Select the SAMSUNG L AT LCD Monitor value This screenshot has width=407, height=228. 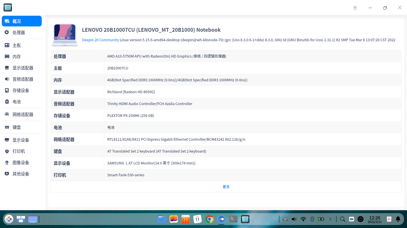coord(151,163)
